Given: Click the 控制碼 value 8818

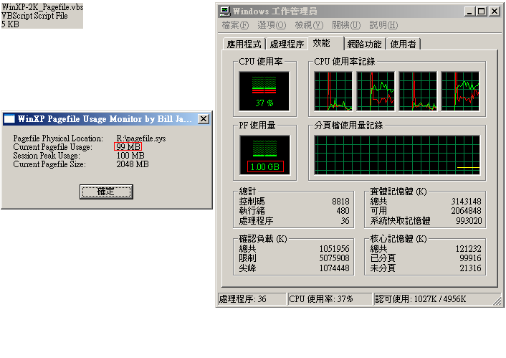Looking at the screenshot, I should (x=340, y=202).
